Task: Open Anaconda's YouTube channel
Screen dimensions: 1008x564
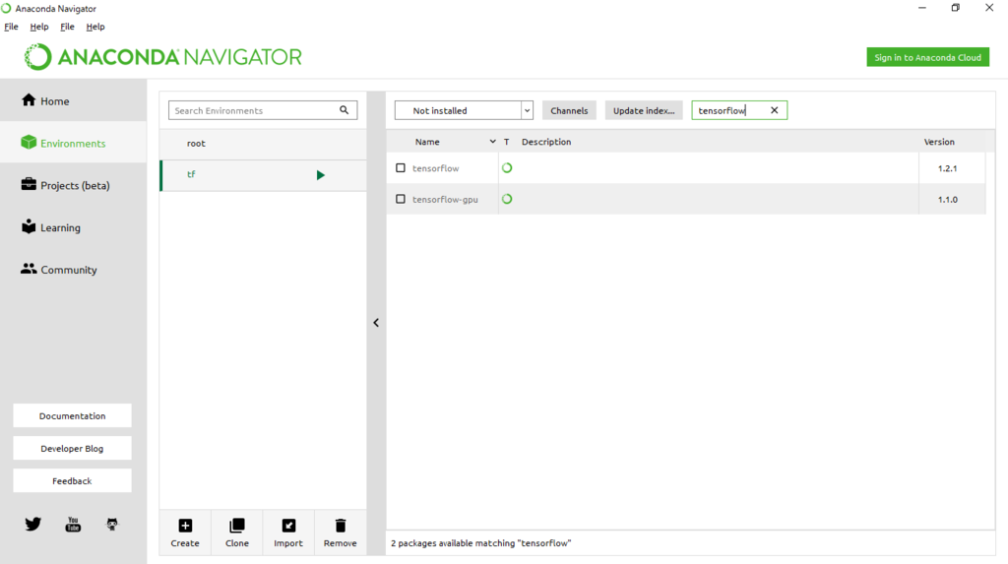Action: [x=73, y=524]
